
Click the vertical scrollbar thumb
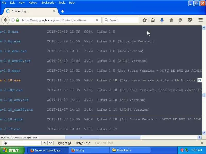[204, 95]
